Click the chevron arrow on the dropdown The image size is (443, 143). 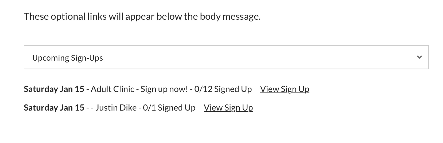pyautogui.click(x=419, y=57)
